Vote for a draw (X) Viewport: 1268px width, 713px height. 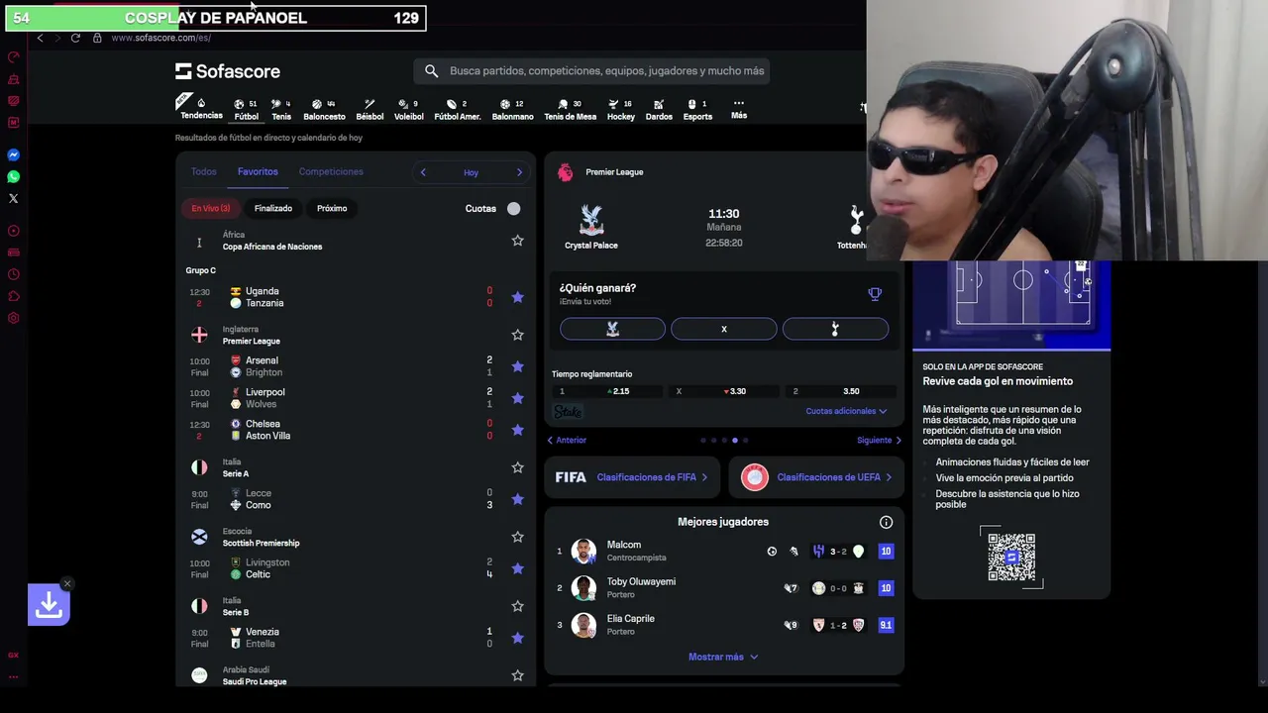pos(724,329)
